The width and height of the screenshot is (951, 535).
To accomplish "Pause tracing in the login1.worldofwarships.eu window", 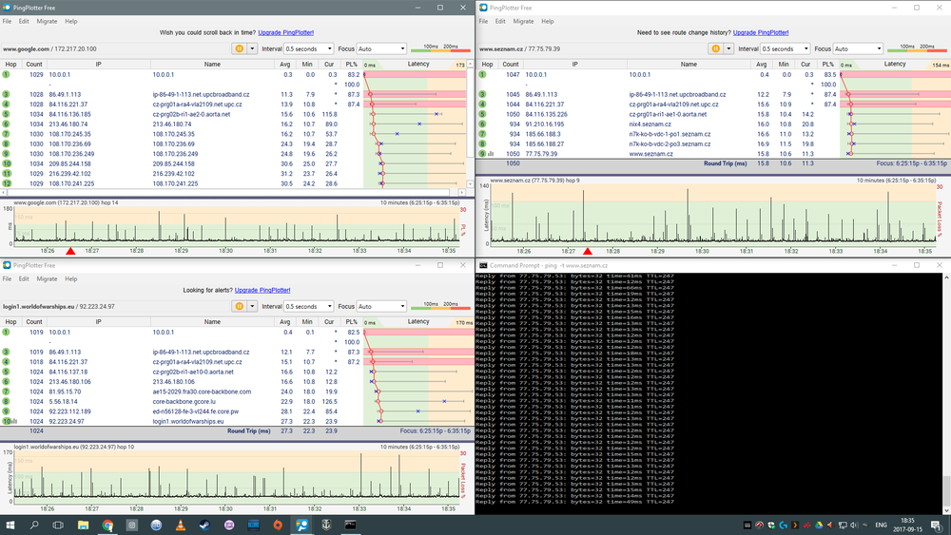I will click(239, 307).
